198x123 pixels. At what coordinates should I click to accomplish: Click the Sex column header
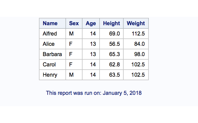pos(74,23)
